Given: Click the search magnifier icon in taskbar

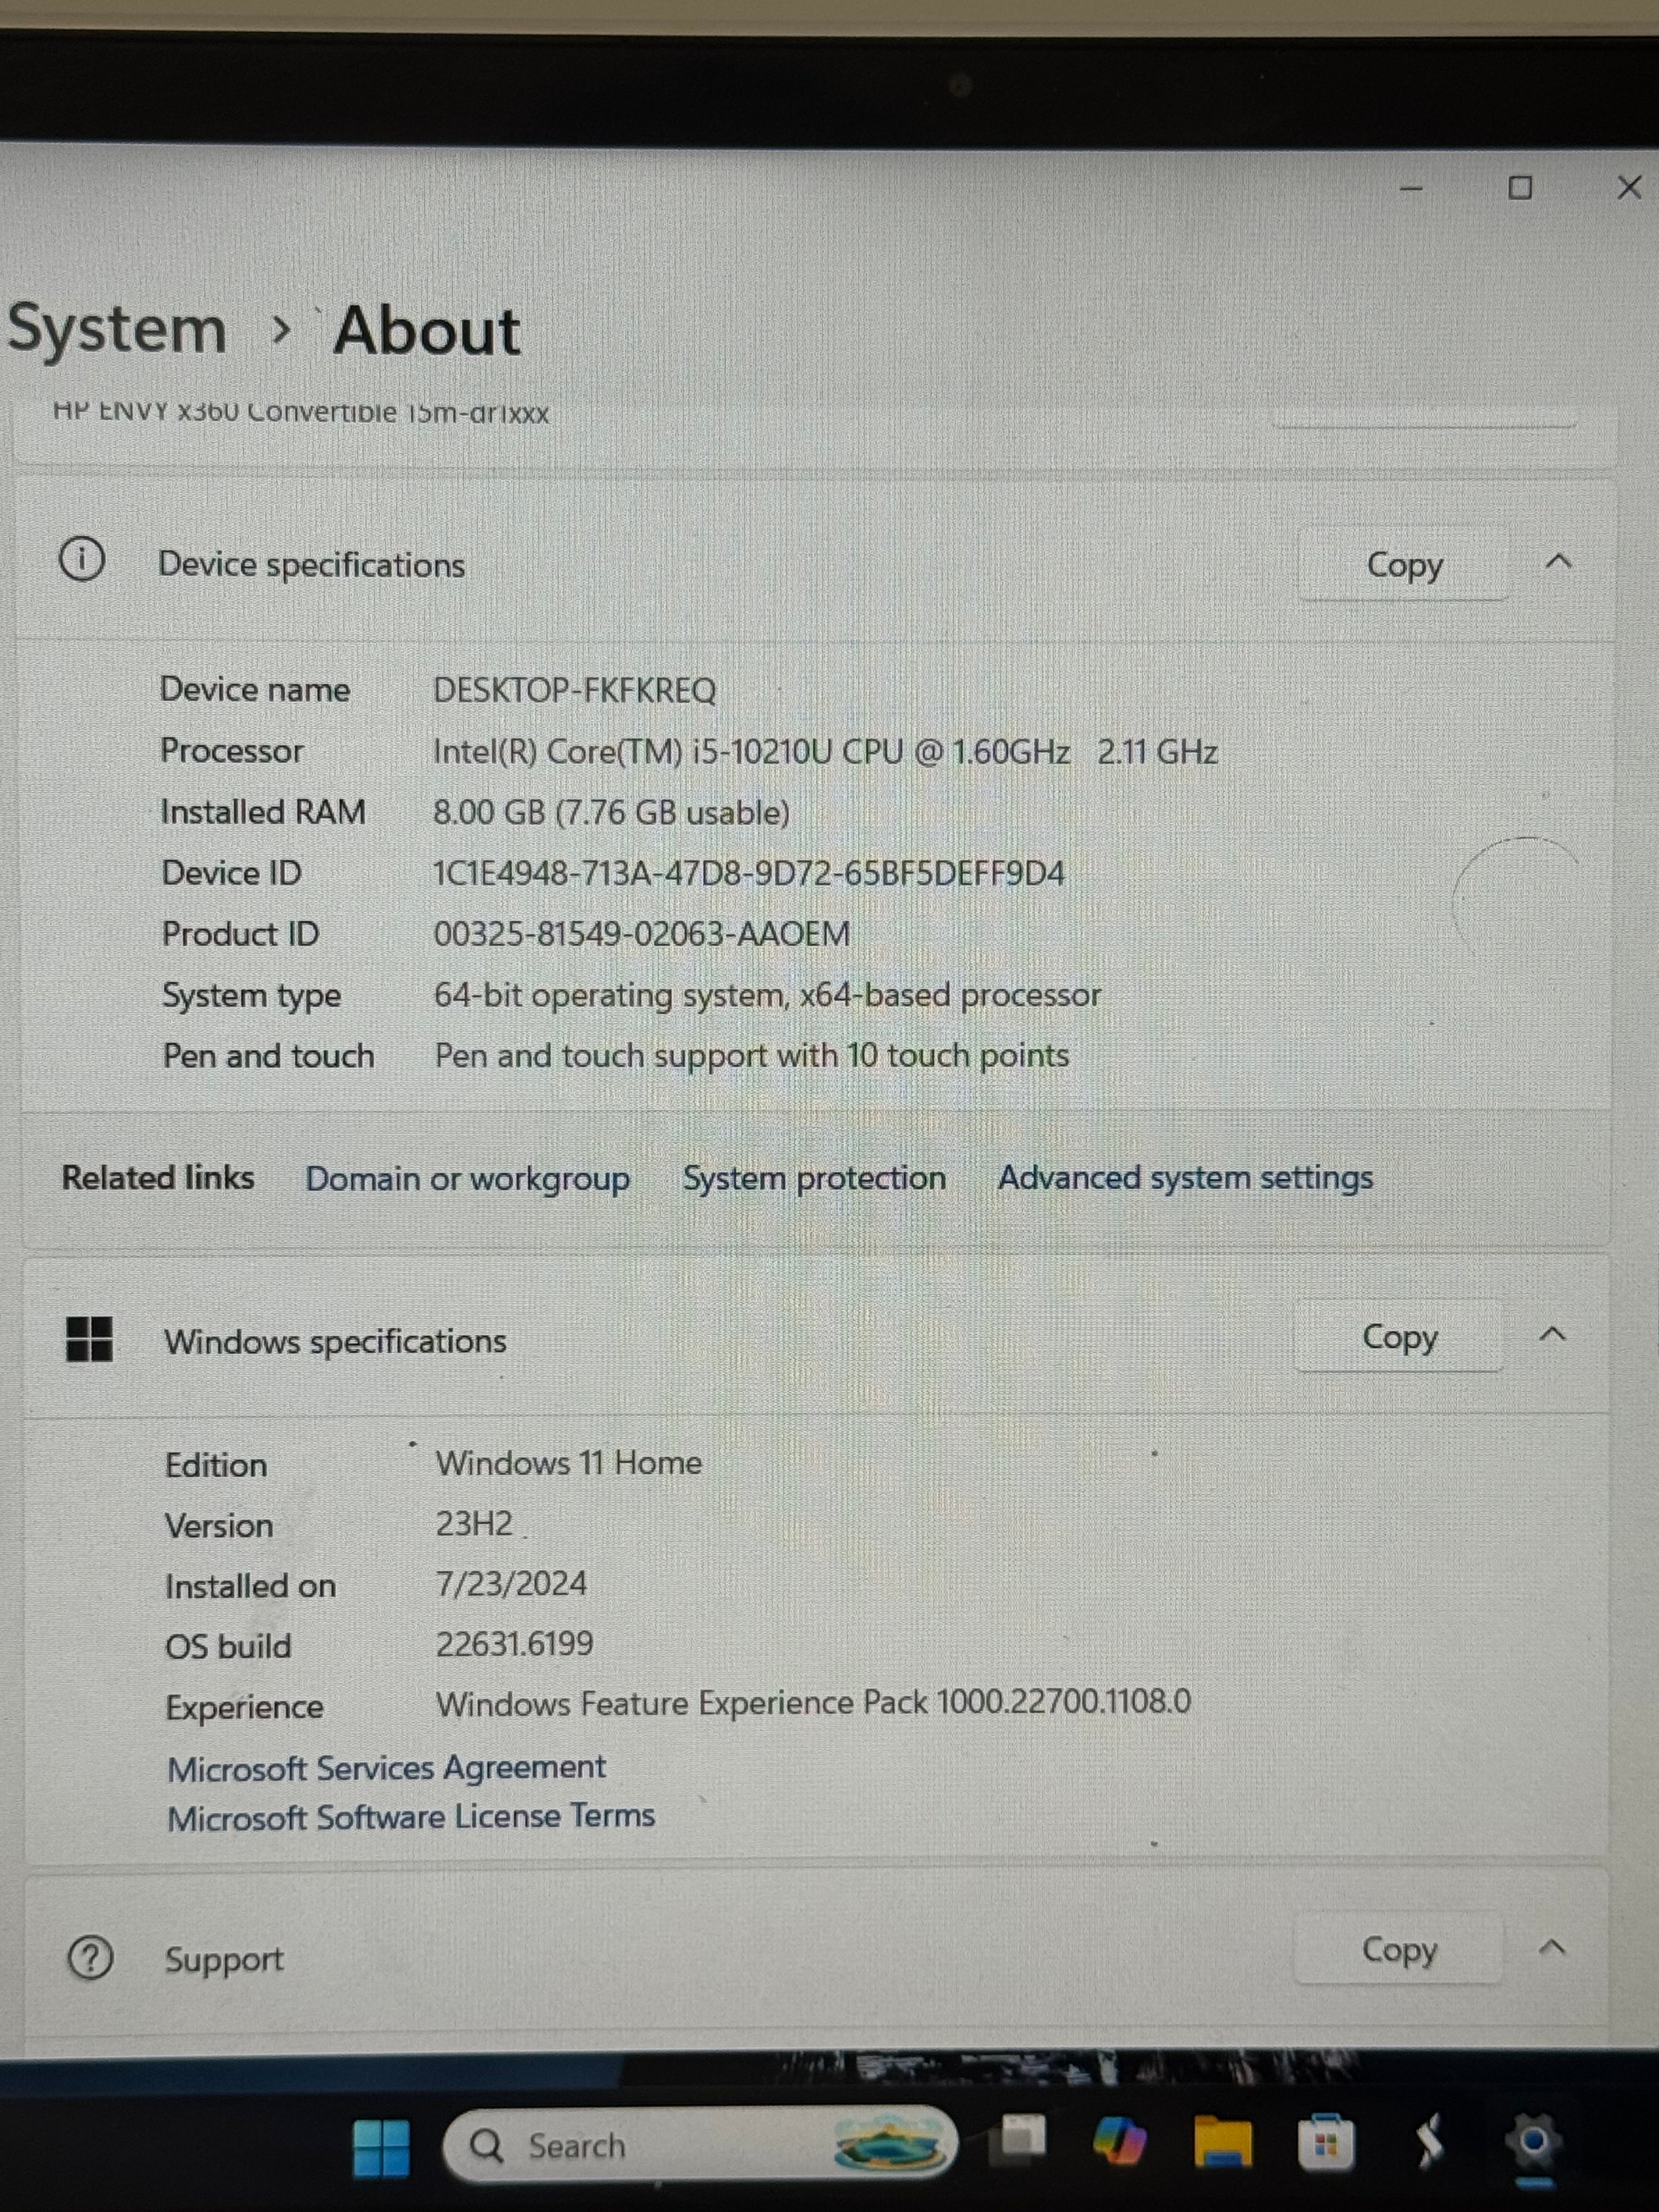Looking at the screenshot, I should 487,2145.
